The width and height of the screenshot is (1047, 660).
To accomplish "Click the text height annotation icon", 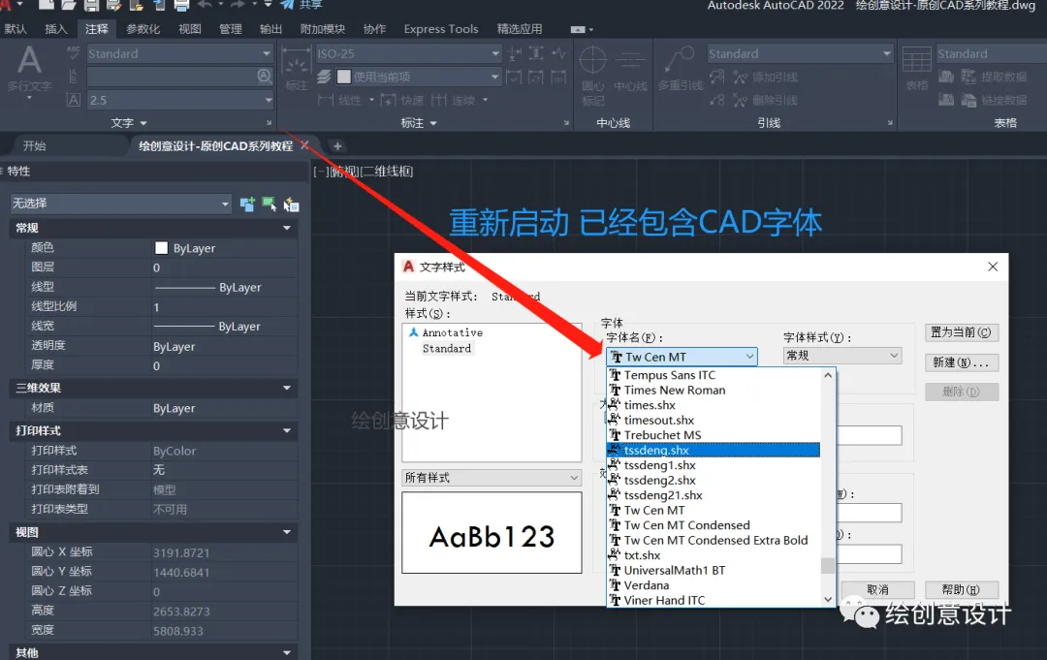I will pyautogui.click(x=74, y=100).
